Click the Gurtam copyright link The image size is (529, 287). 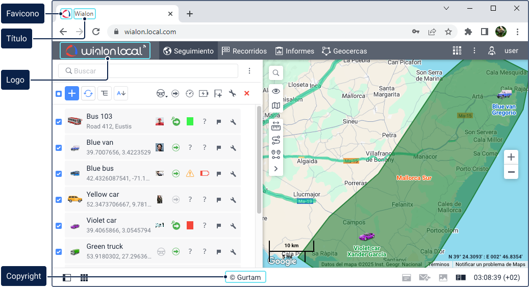pos(245,277)
